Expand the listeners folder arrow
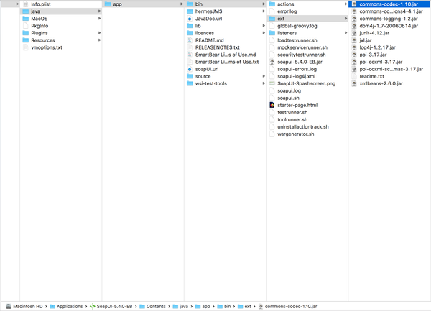 (346, 33)
